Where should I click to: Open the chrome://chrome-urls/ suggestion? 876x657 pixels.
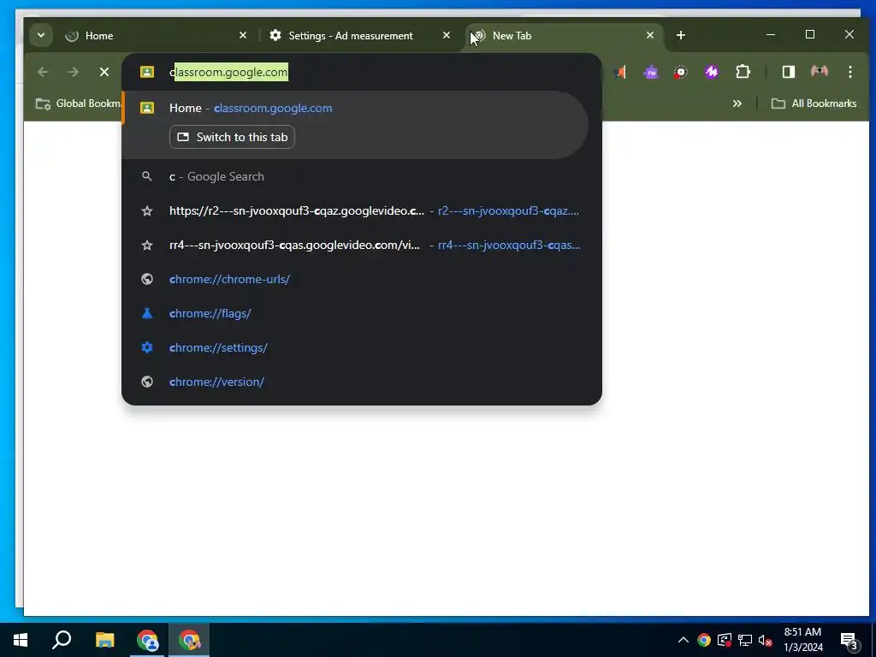click(x=362, y=279)
